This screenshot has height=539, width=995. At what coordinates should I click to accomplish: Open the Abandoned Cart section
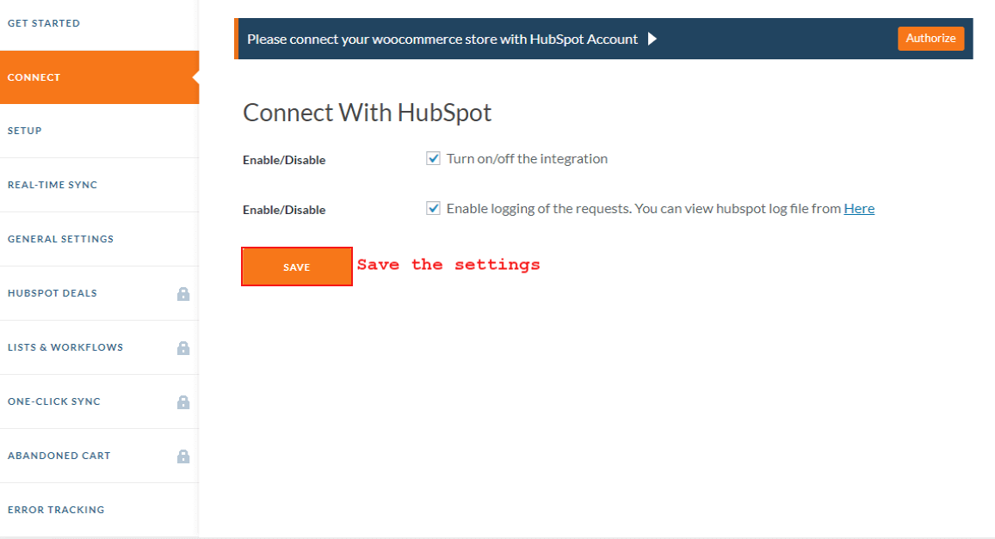pyautogui.click(x=100, y=456)
